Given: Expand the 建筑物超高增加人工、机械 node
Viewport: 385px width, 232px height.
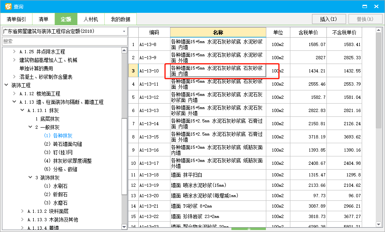Looking at the screenshot, I should 14,60.
